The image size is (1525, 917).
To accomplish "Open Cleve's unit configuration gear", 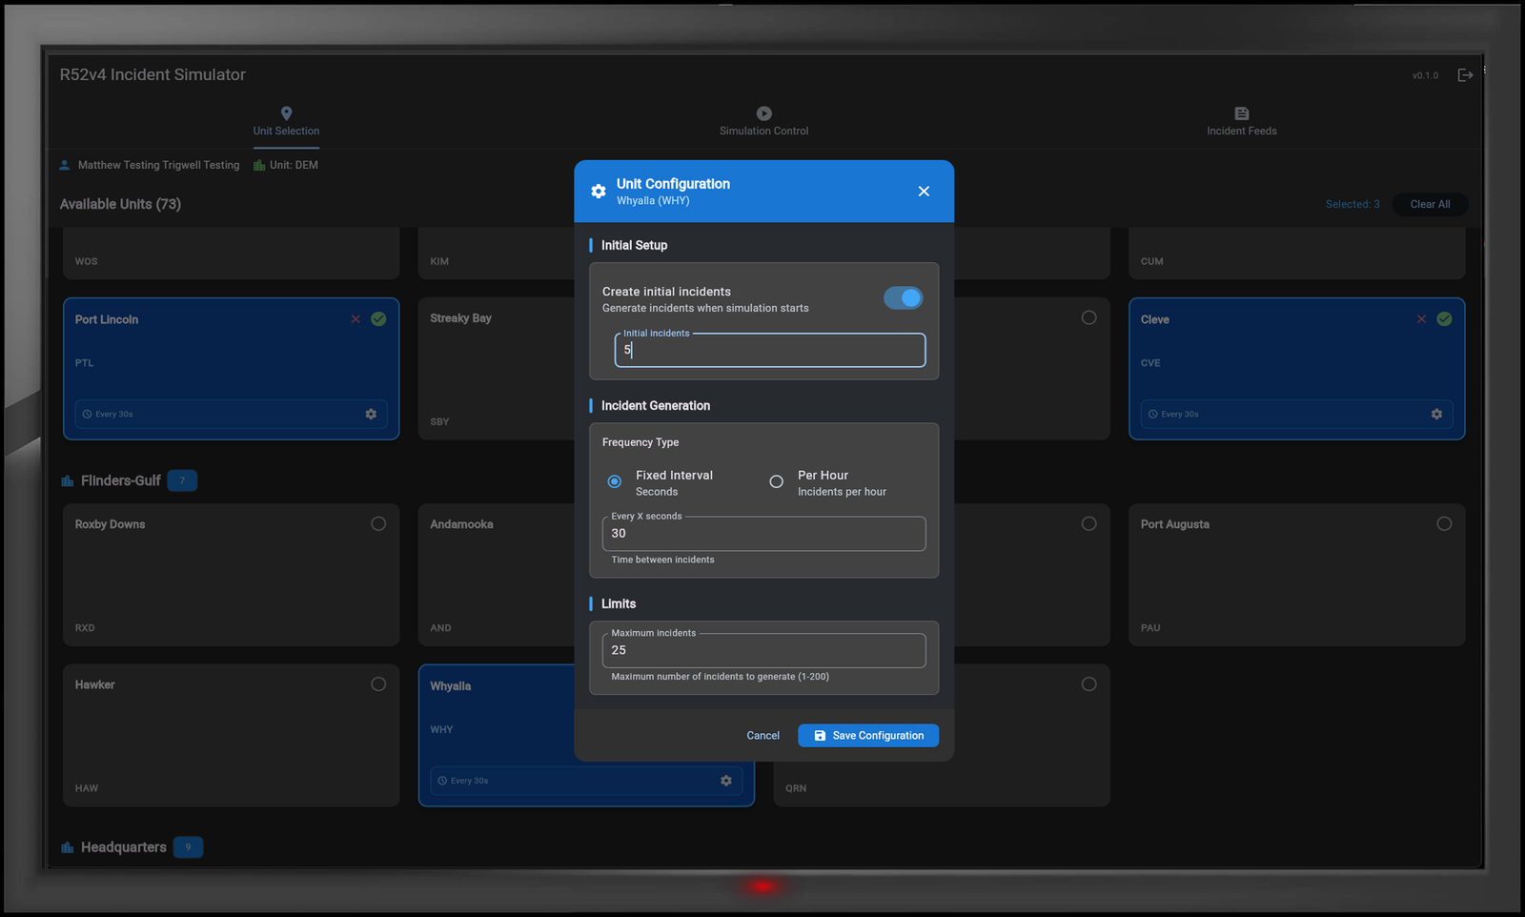I will coord(1436,414).
